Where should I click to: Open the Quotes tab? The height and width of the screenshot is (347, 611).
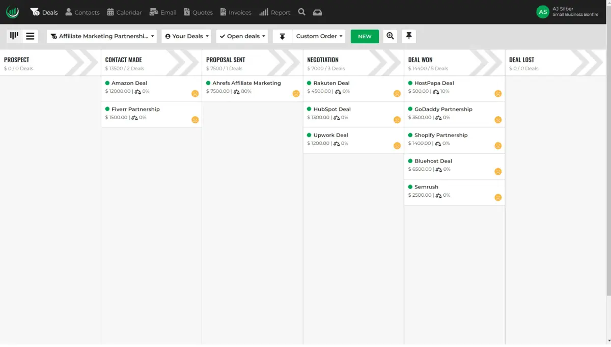[x=199, y=12]
